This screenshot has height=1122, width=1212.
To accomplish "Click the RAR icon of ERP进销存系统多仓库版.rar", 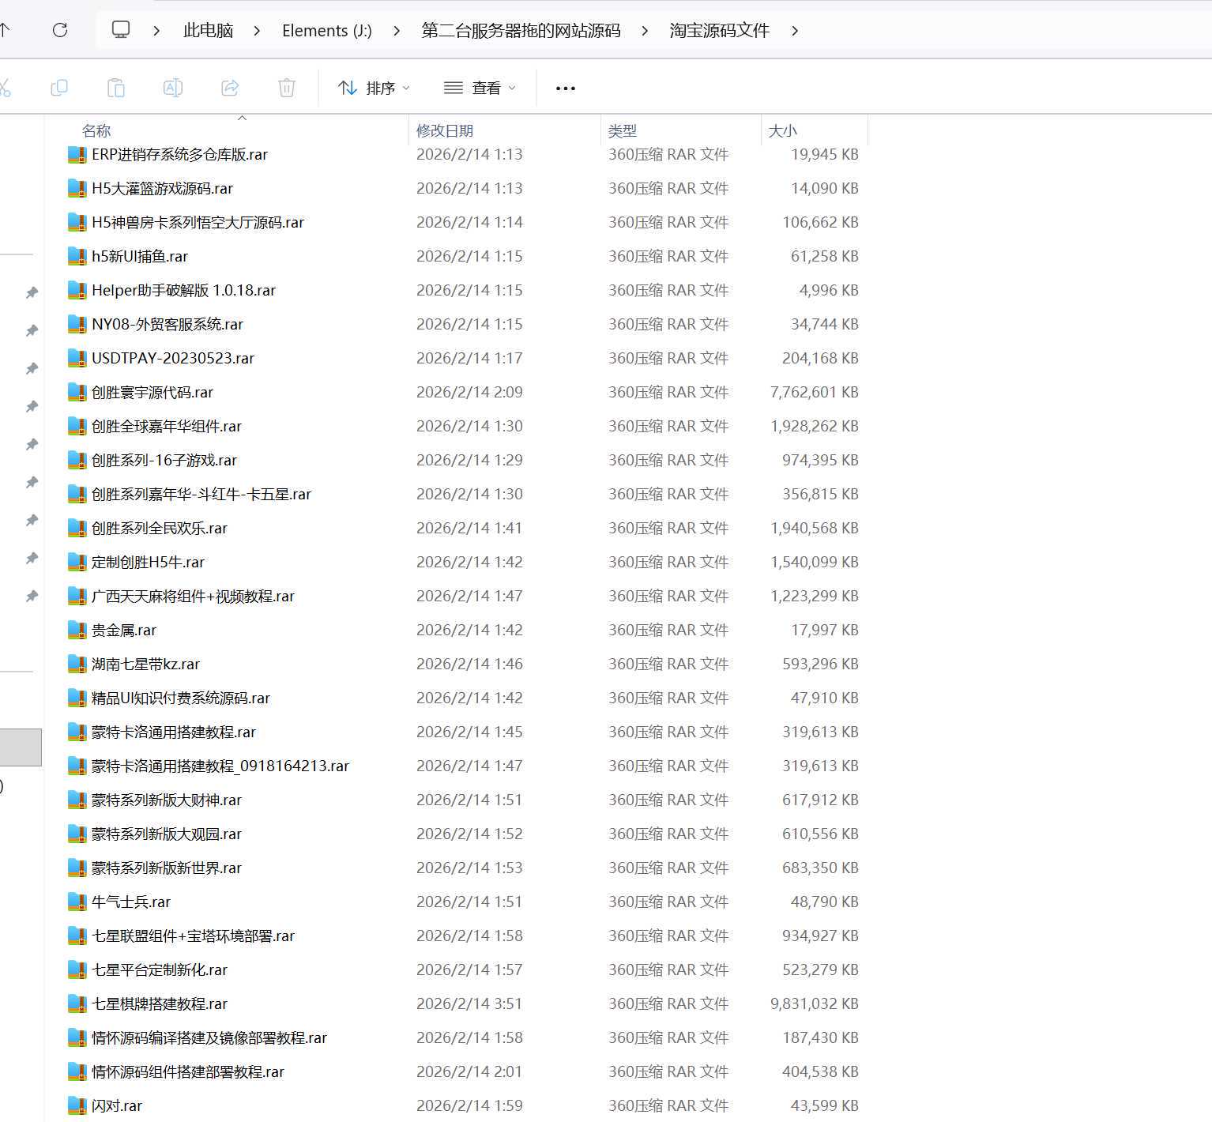I will tap(77, 154).
